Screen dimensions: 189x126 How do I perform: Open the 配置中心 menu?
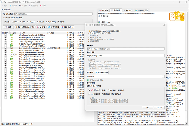click(x=33, y=6)
